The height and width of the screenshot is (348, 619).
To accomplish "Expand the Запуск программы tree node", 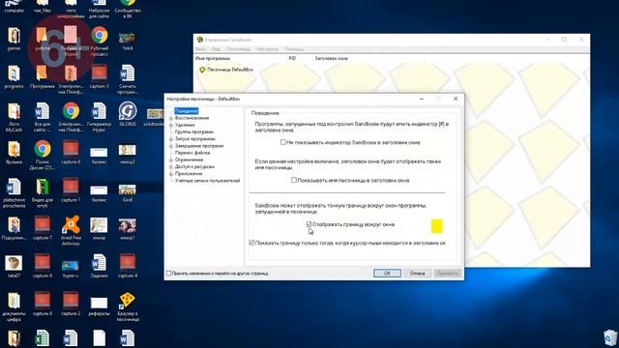I will (x=171, y=139).
